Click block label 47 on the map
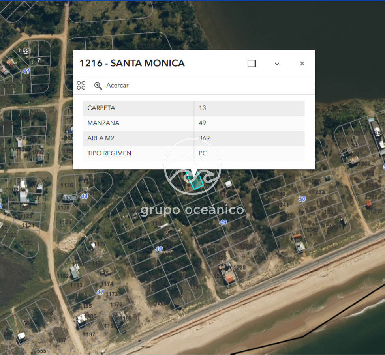 (100, 292)
